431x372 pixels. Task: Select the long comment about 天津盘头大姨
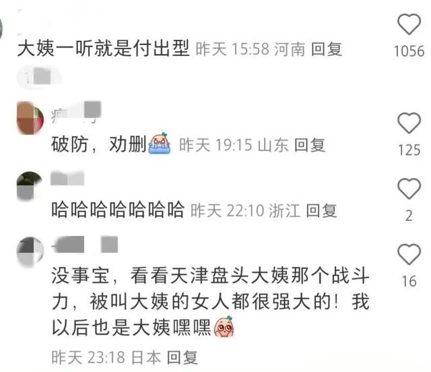[210, 301]
